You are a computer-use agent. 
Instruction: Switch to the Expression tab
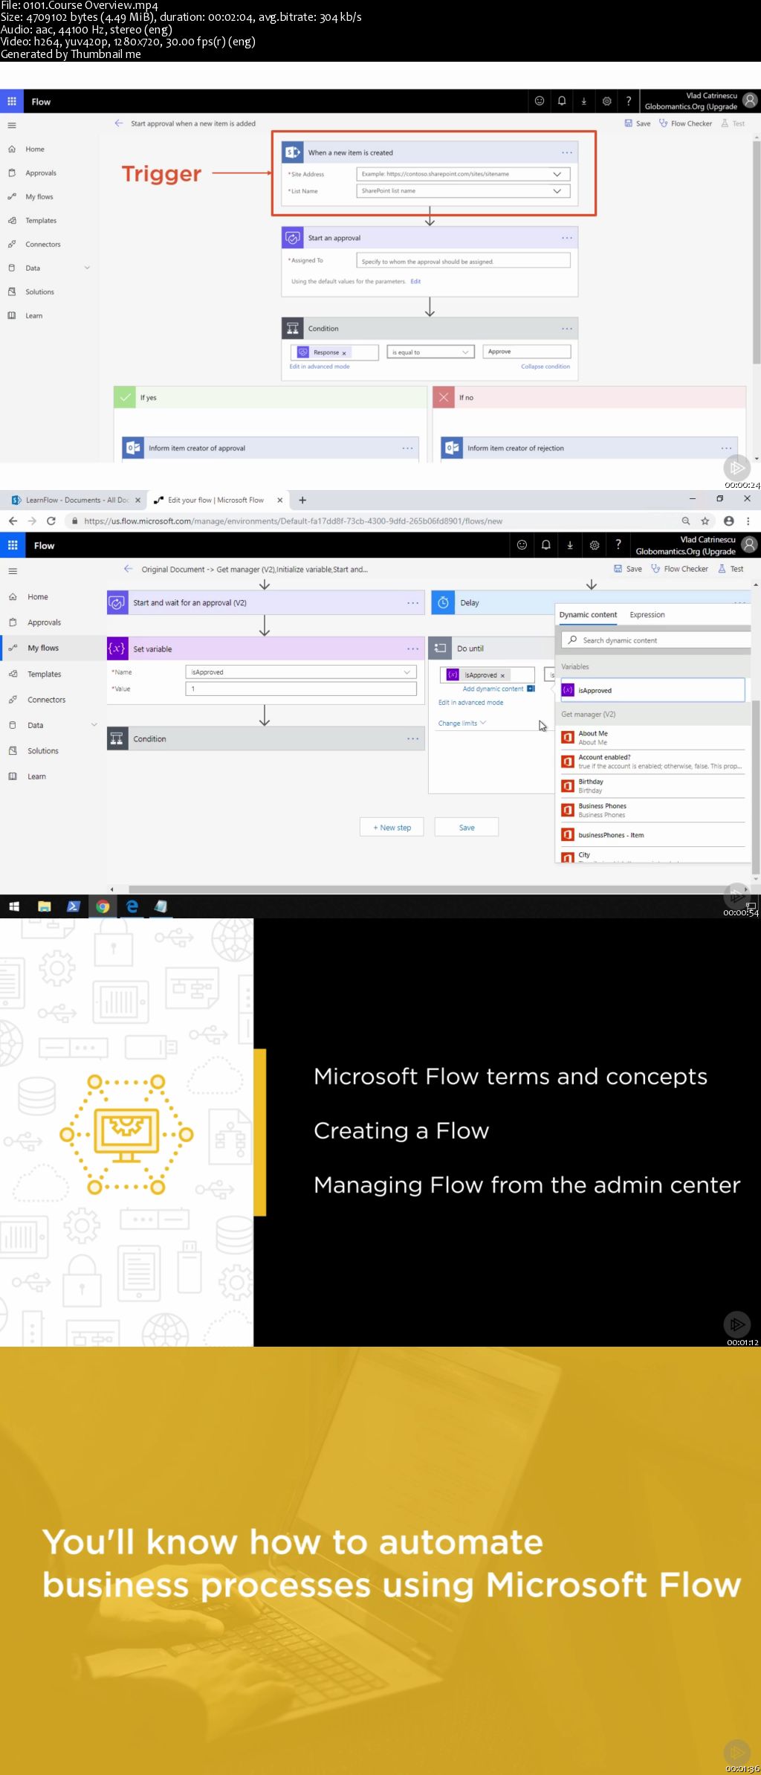[647, 615]
